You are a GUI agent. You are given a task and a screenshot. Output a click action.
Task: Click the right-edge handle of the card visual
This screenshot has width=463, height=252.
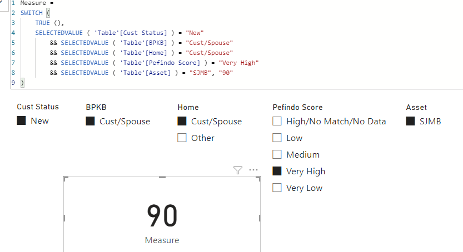click(260, 218)
